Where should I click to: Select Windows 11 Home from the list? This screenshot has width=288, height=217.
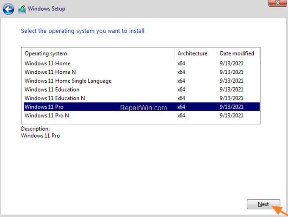click(141, 64)
